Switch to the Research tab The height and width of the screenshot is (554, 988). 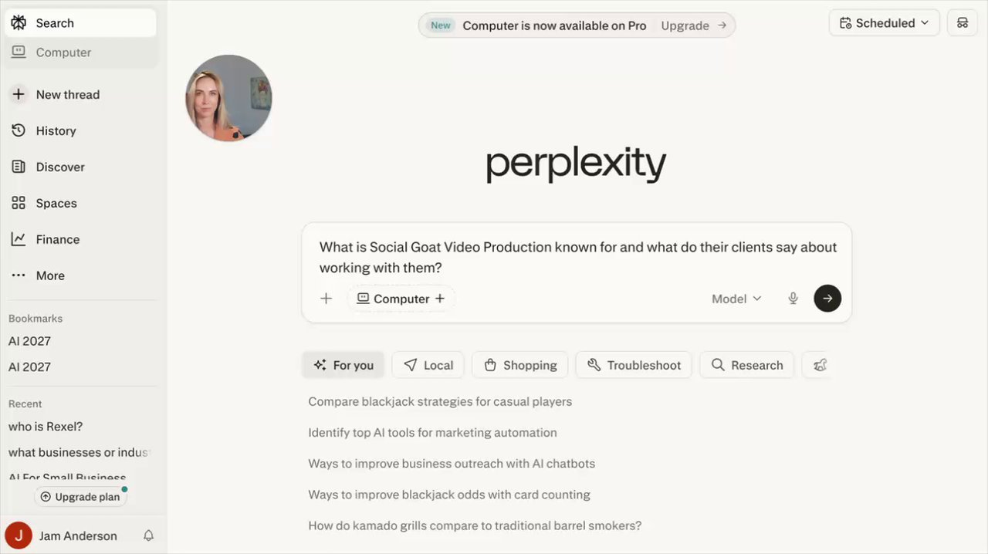(747, 365)
